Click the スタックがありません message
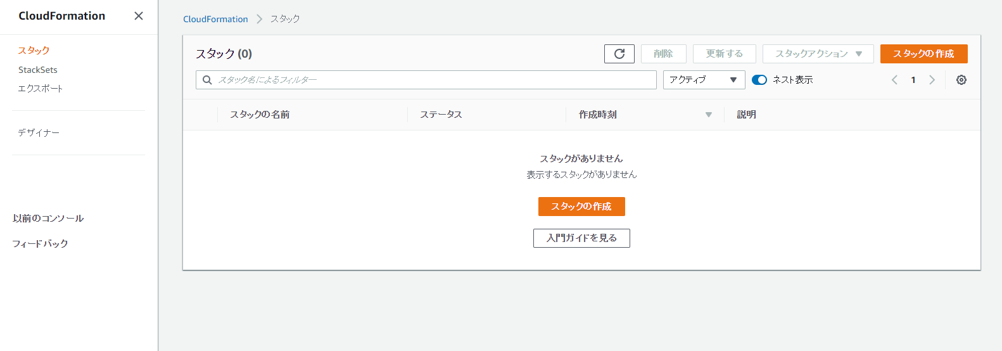The image size is (1002, 351). [x=581, y=158]
